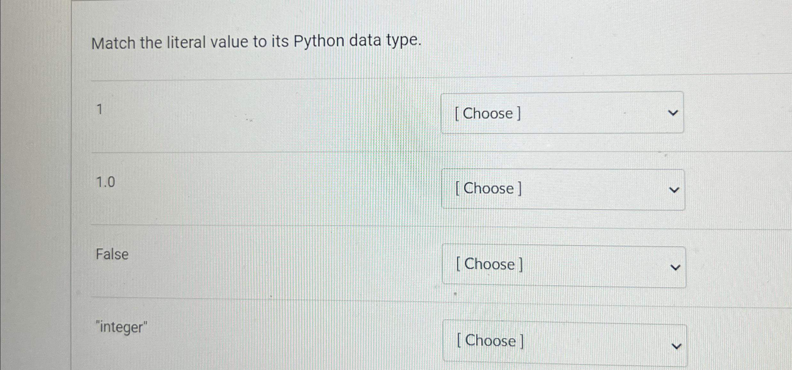Click the divider line below the 1 row
The width and height of the screenshot is (792, 370).
[x=256, y=152]
